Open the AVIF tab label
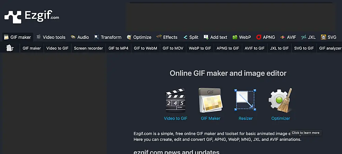 tap(291, 37)
